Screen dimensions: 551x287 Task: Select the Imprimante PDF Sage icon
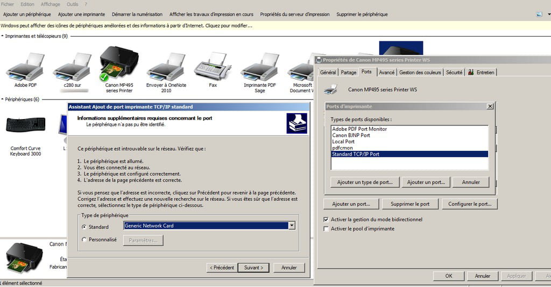coord(260,67)
